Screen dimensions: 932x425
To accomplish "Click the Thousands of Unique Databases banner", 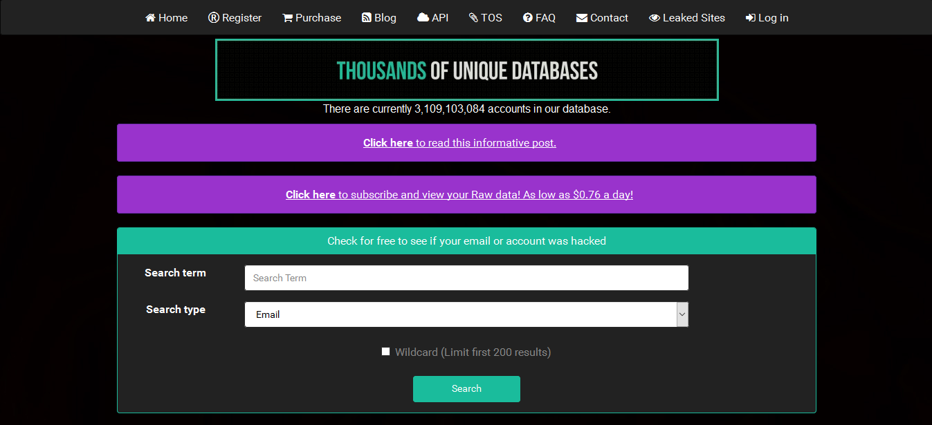I will pyautogui.click(x=467, y=70).
